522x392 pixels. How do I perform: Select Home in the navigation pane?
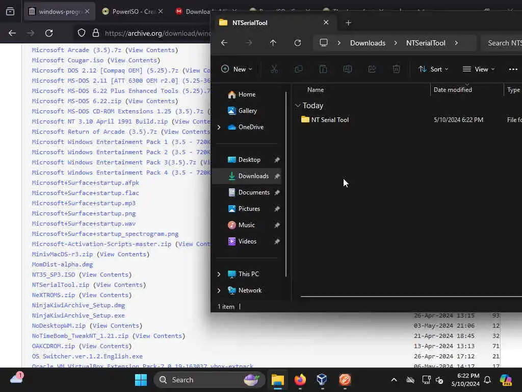coord(247,94)
